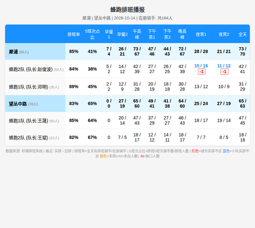
Task: Click 邓明 team 排班率 89%
Action: click(x=73, y=86)
